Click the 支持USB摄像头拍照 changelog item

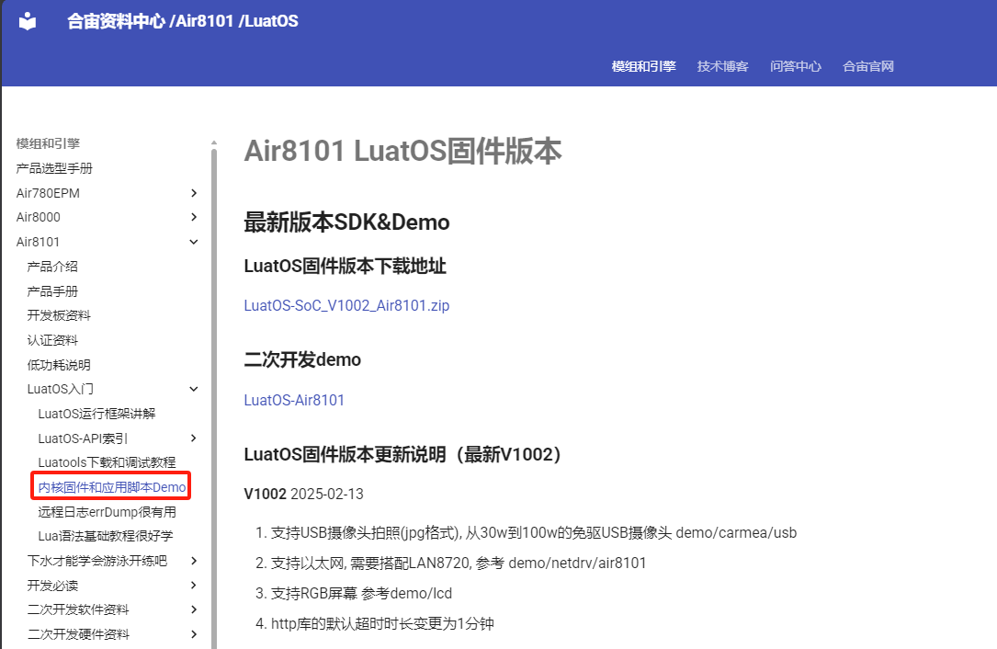(534, 532)
